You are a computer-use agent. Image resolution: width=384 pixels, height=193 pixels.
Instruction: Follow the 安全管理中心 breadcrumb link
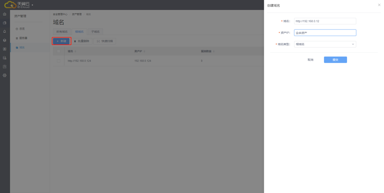pos(60,14)
